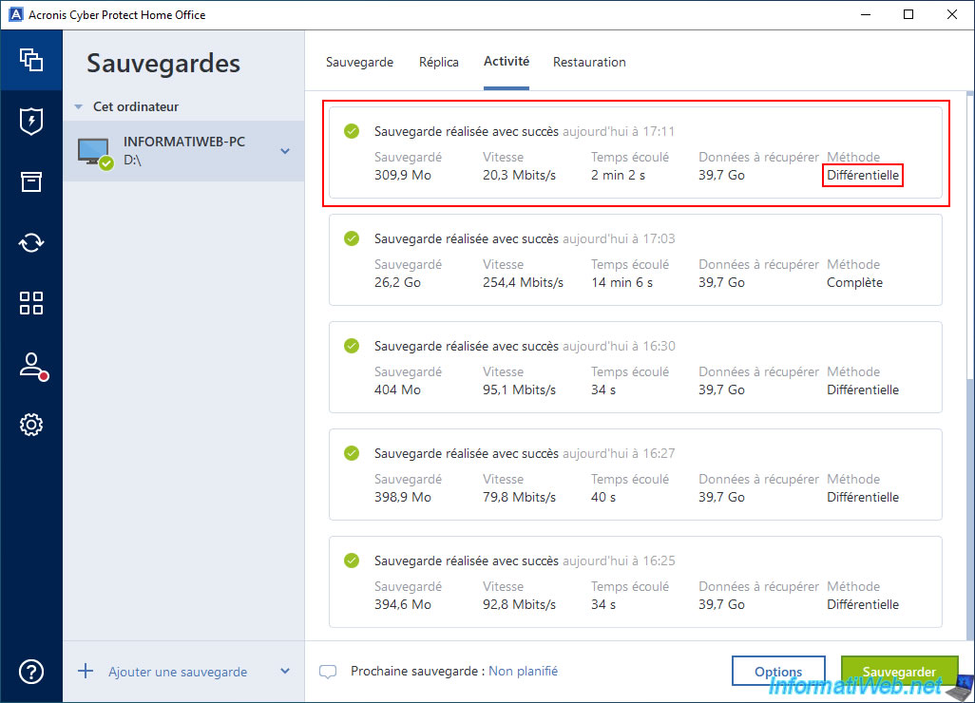Click the Différentielle method of the 17:11 backup

pos(863,176)
